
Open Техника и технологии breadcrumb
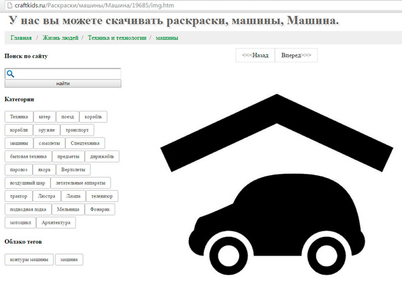pos(117,38)
